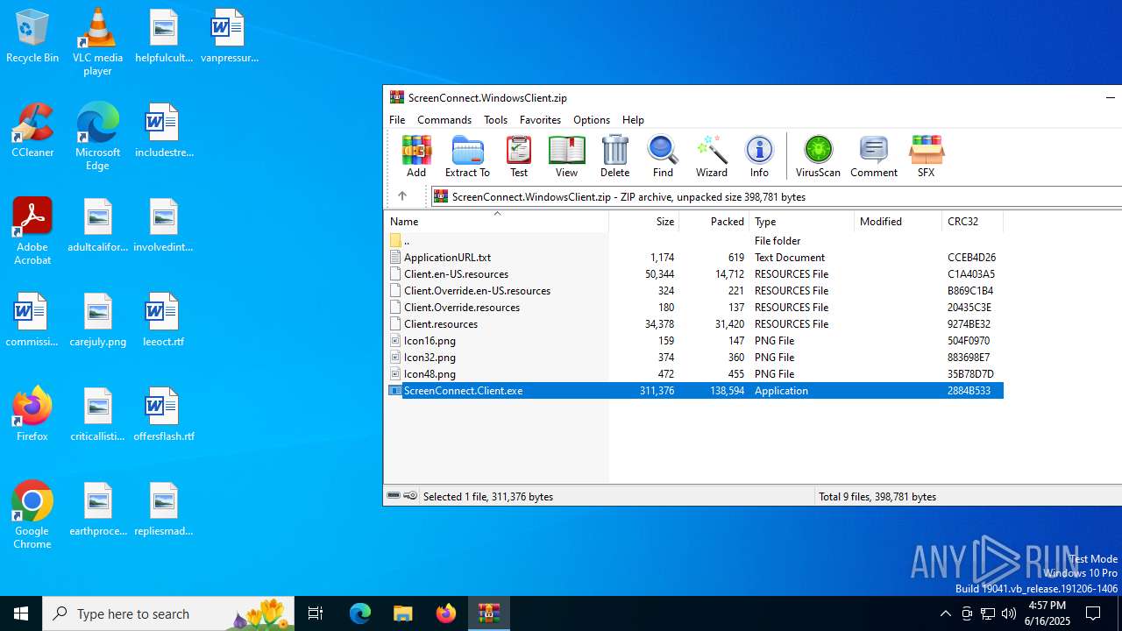Go up one folder level arrow
The image size is (1122, 631).
pyautogui.click(x=402, y=196)
